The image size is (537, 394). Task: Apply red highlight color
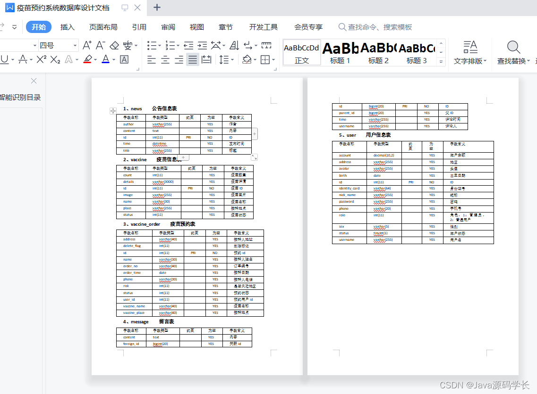tap(88, 59)
